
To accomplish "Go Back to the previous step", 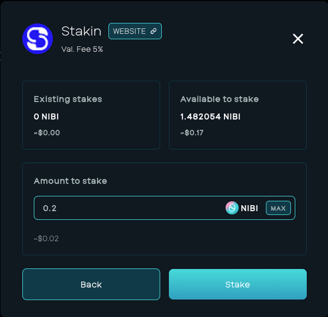I will [x=91, y=284].
